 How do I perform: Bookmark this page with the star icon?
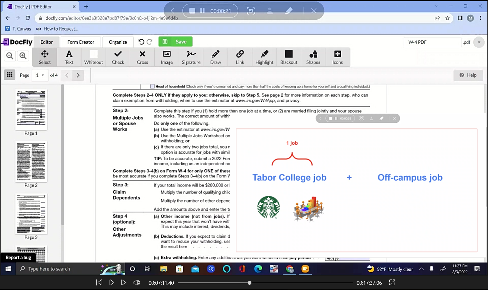point(448,18)
